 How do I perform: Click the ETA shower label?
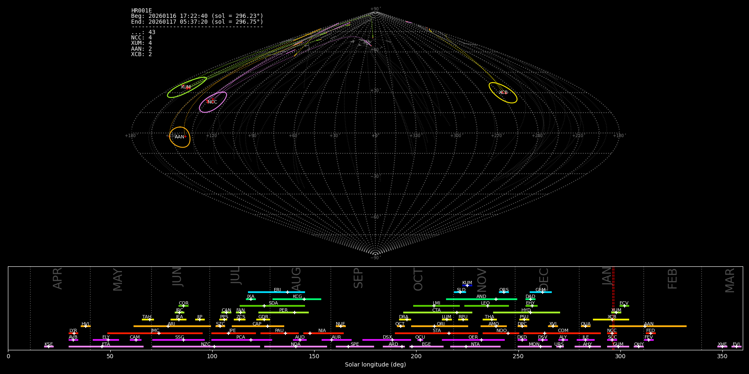[106, 344]
